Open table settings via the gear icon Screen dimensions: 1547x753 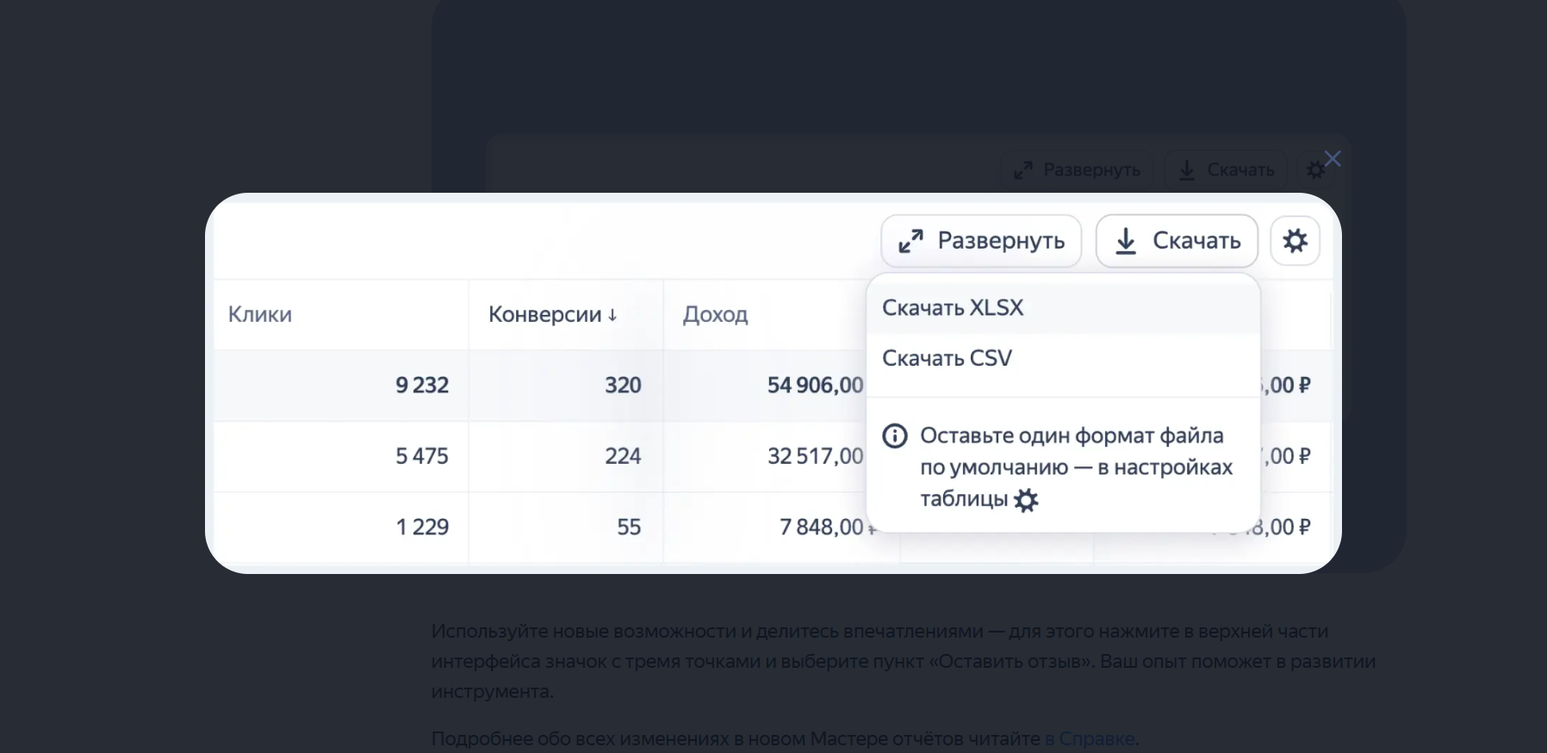coord(1295,241)
